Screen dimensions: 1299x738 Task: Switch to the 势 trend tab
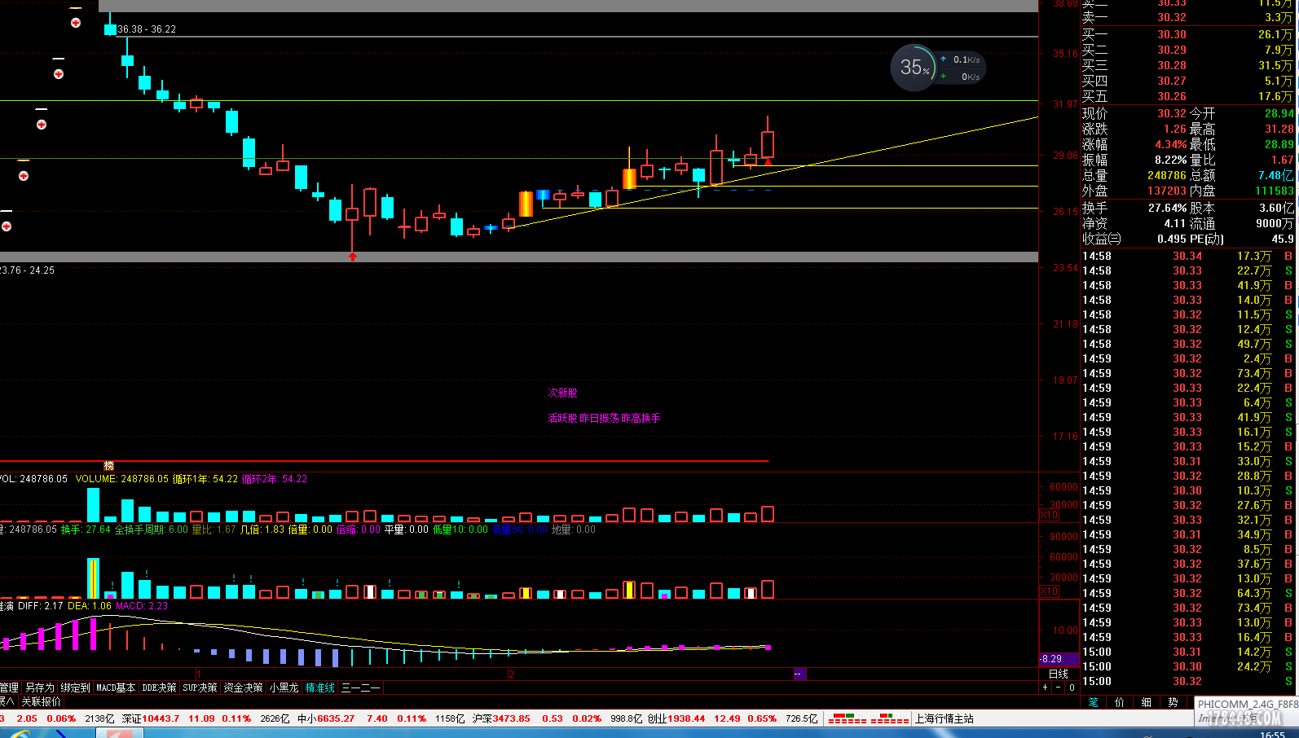[x=1173, y=702]
